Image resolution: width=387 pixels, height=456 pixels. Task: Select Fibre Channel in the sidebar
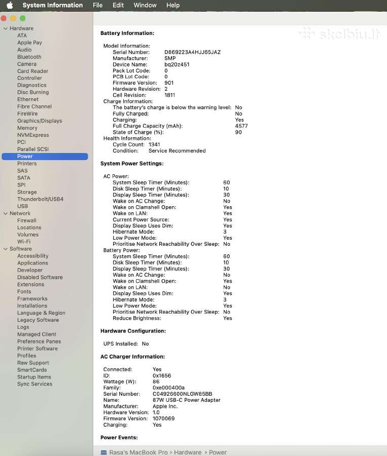click(34, 107)
